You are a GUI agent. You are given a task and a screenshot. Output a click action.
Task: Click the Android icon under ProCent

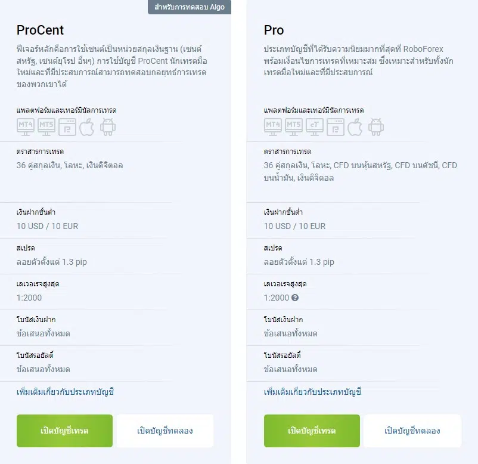[108, 127]
